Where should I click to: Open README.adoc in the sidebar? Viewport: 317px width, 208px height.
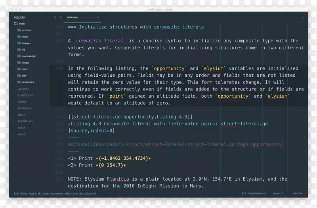(26, 121)
